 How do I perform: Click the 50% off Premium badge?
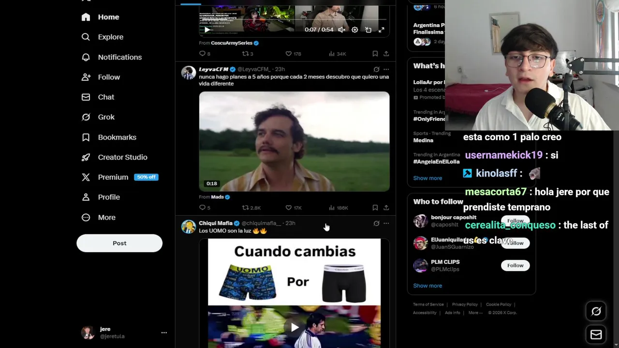coord(146,177)
